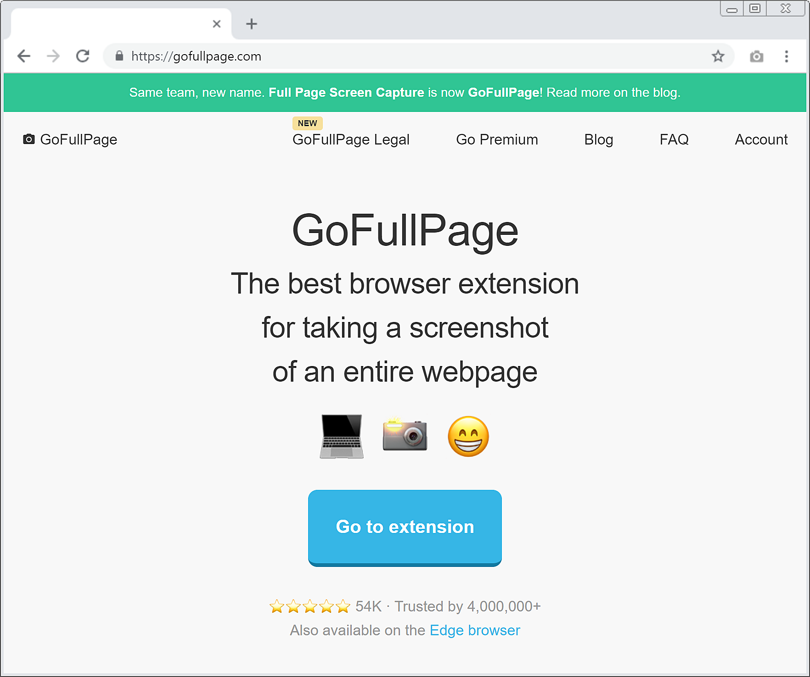
Task: Close the current browser tab
Action: click(x=217, y=24)
